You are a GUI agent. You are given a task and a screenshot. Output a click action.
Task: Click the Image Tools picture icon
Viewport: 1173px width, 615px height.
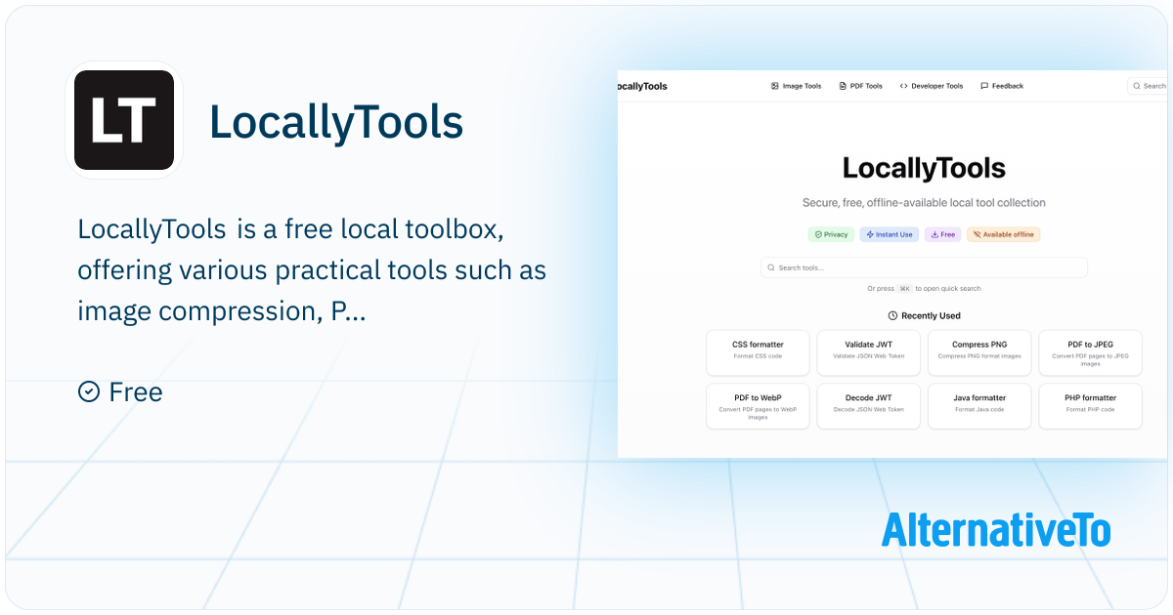point(775,86)
